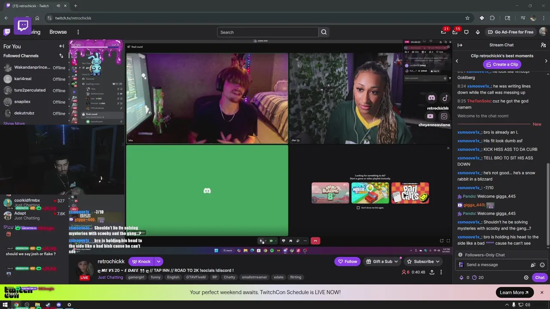This screenshot has height=309, width=550.
Task: Share the stream with the upload icon
Action: coord(432,272)
